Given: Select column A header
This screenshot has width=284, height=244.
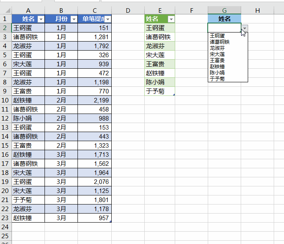Looking at the screenshot, I should (x=28, y=10).
